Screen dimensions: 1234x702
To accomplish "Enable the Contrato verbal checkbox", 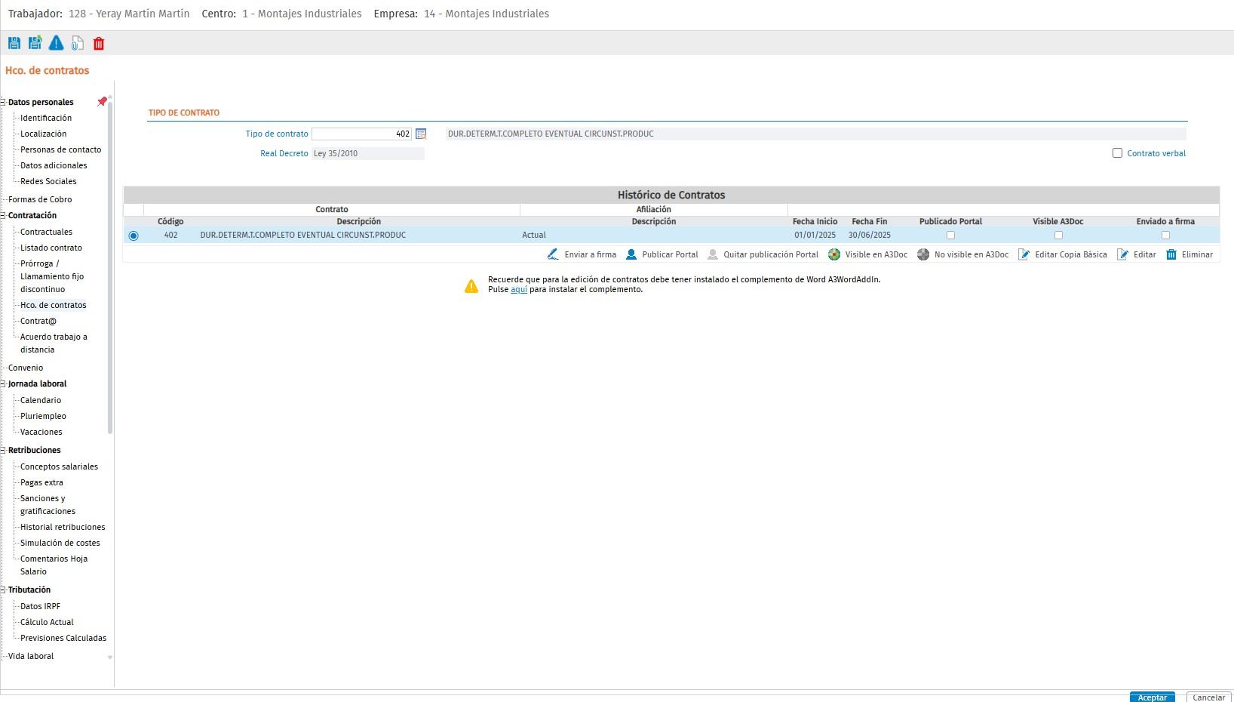I will point(1117,153).
